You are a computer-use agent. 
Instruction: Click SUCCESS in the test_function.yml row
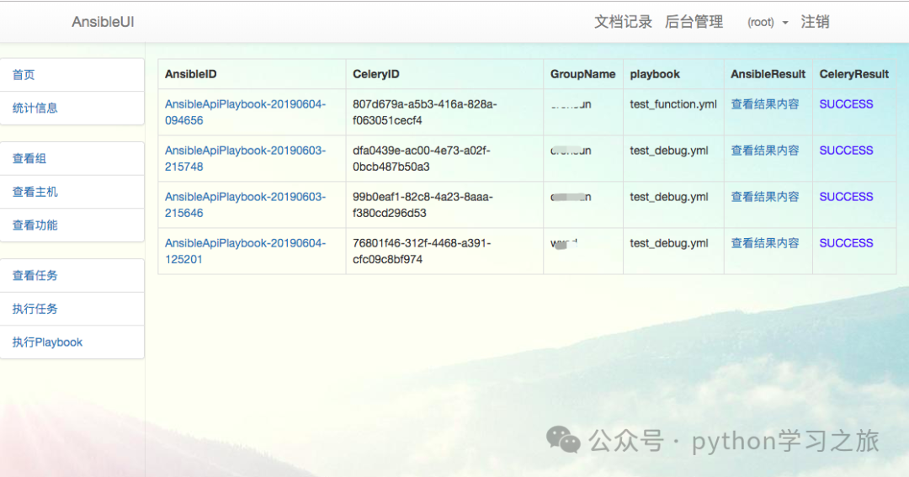tap(846, 104)
